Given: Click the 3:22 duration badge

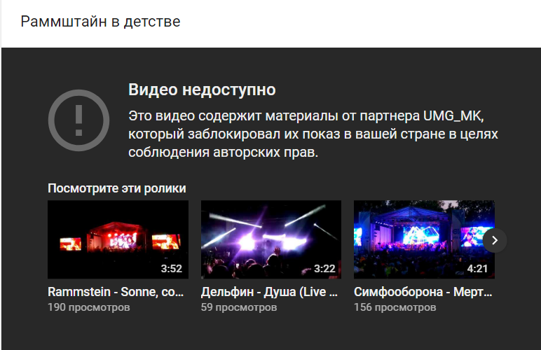Looking at the screenshot, I should (324, 268).
